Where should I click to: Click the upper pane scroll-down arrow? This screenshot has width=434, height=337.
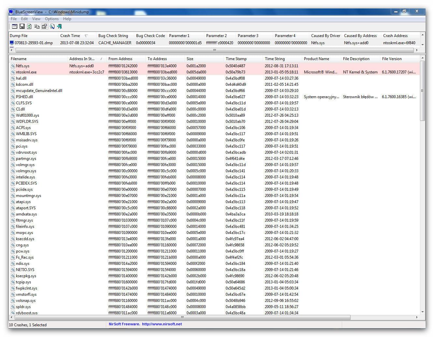click(423, 44)
